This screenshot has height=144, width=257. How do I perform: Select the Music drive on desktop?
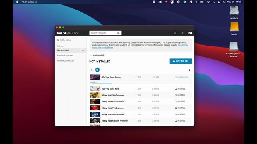pyautogui.click(x=234, y=29)
